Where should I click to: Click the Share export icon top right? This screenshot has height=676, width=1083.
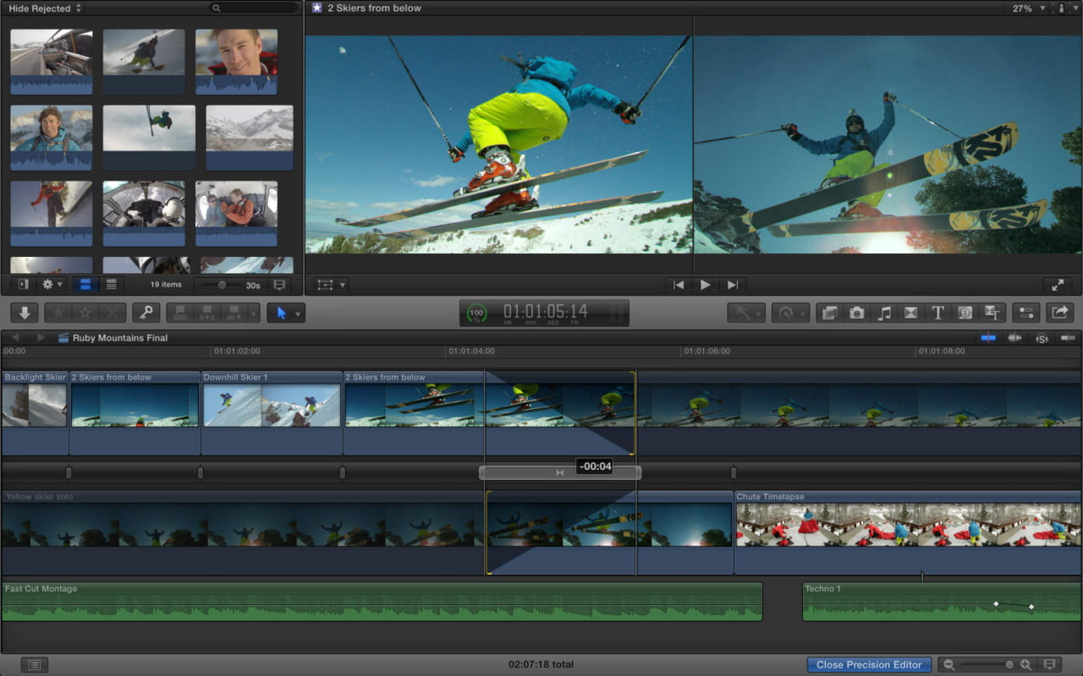[1059, 312]
